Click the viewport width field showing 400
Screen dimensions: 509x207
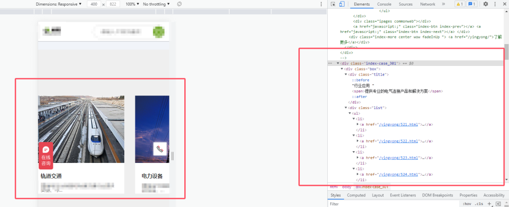94,4
